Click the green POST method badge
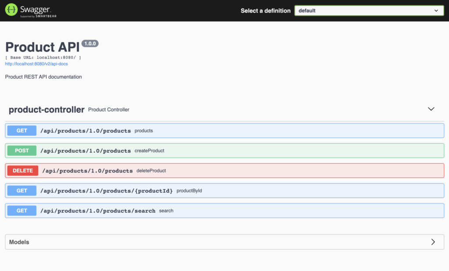Image resolution: width=449 pixels, height=271 pixels. coord(22,151)
